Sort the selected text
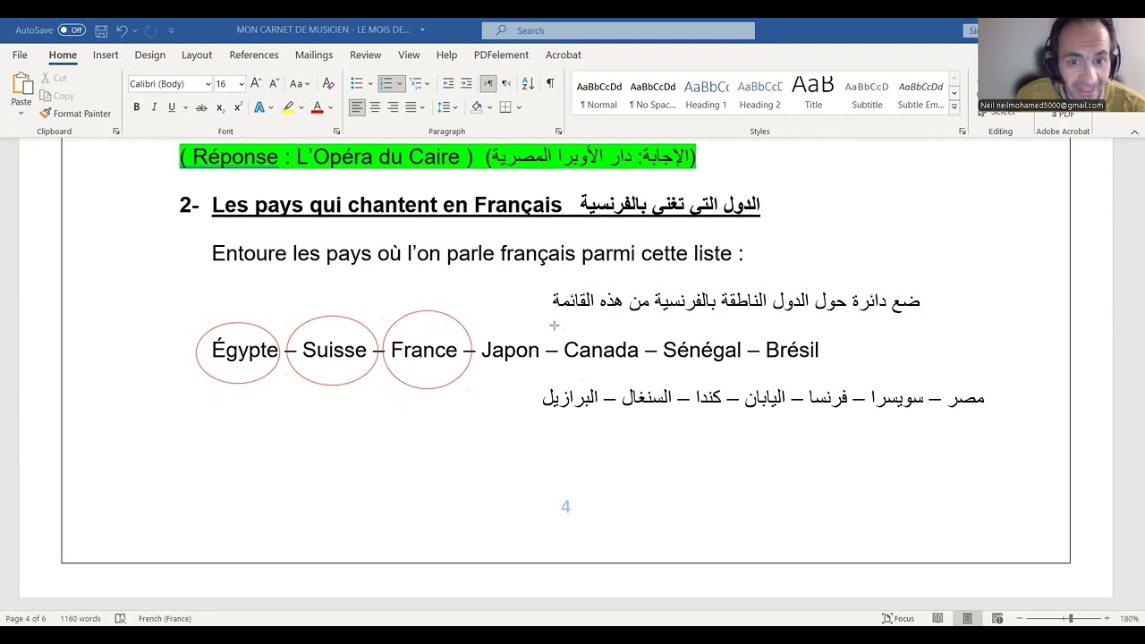Screen dimensions: 1145x644 click(x=528, y=83)
